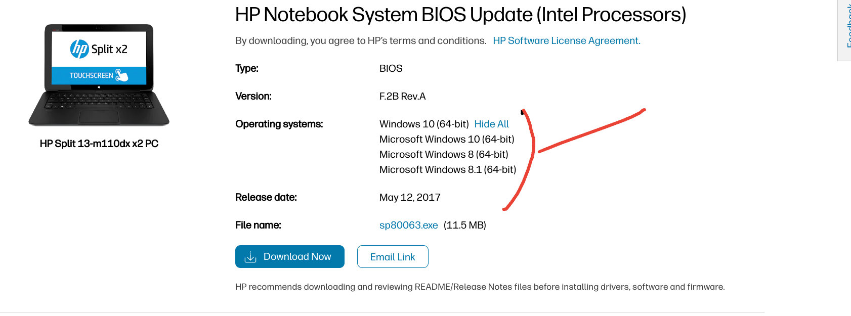Viewport: 851px width, 316px height.
Task: Select Microsoft Windows 8 (64-bit) entry
Action: [x=444, y=154]
